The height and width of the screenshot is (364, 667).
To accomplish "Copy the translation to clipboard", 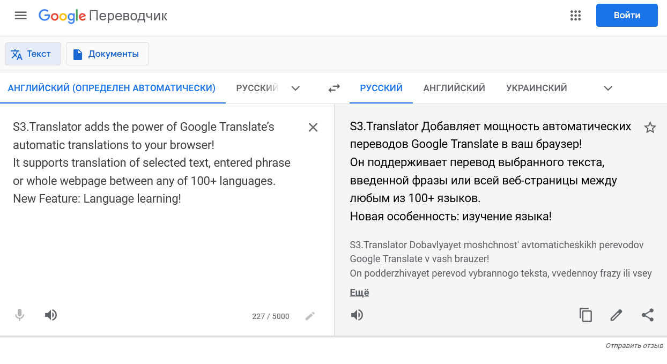I will 586,315.
